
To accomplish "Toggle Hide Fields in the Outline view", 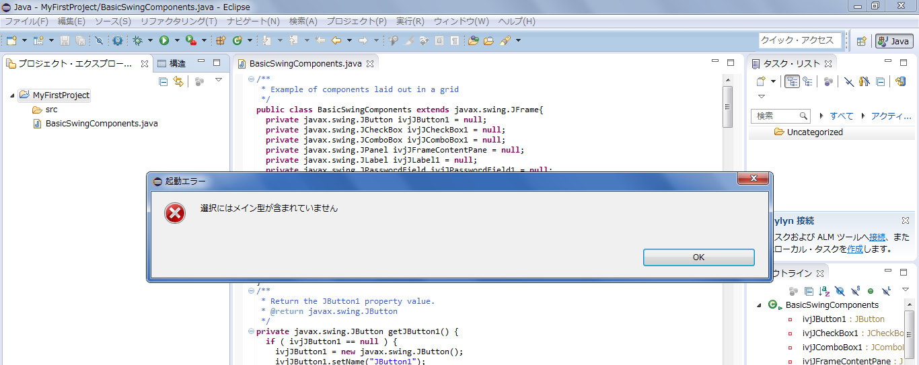I will tap(840, 291).
